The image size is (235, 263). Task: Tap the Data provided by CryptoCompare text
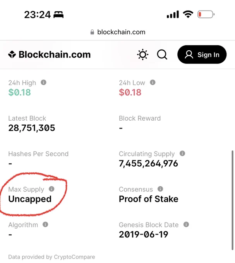pos(52,257)
